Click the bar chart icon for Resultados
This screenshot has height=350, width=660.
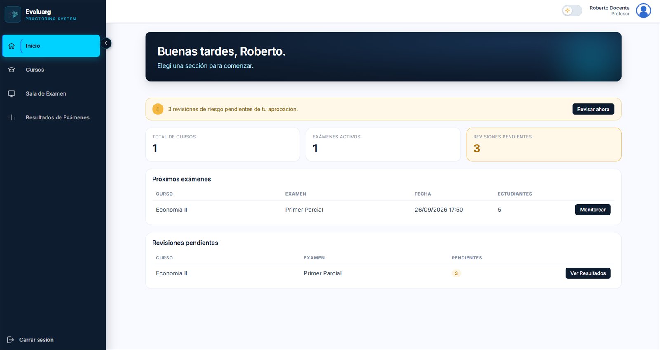[x=12, y=117]
